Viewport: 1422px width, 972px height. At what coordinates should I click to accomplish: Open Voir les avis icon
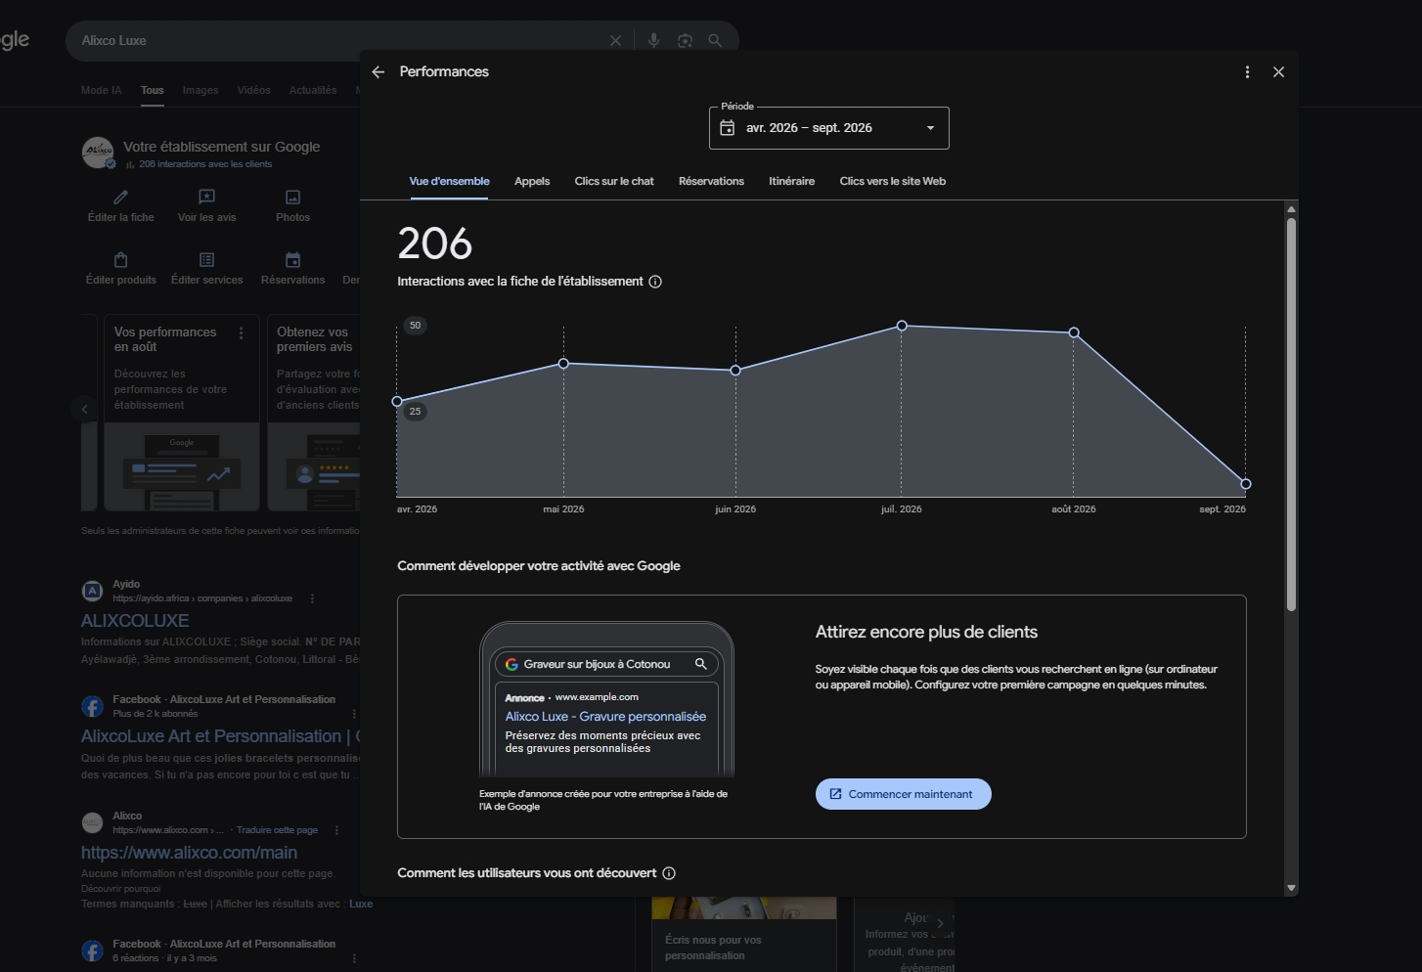click(x=206, y=197)
